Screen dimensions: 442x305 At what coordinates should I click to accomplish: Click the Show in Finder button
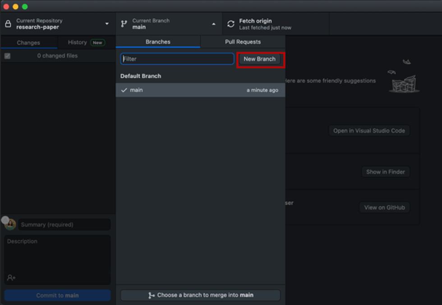pyautogui.click(x=385, y=172)
